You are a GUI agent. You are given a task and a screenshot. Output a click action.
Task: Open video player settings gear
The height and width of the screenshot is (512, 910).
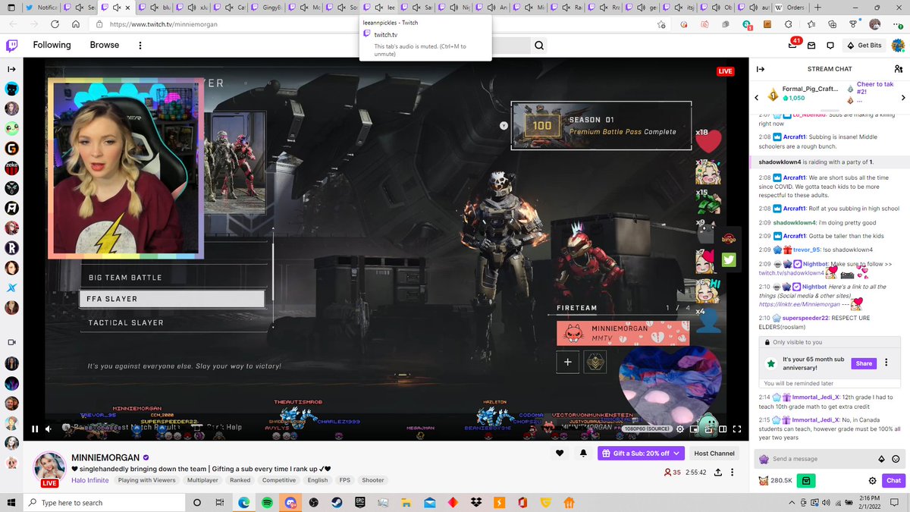(679, 429)
